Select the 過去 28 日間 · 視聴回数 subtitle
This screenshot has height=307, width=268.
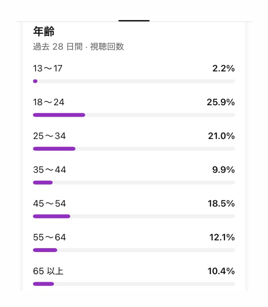pyautogui.click(x=79, y=47)
